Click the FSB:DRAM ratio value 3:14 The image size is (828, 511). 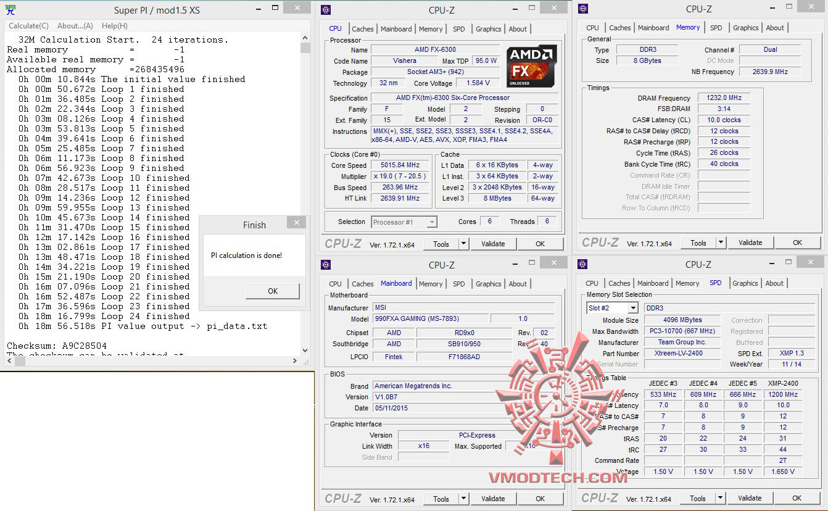(724, 109)
